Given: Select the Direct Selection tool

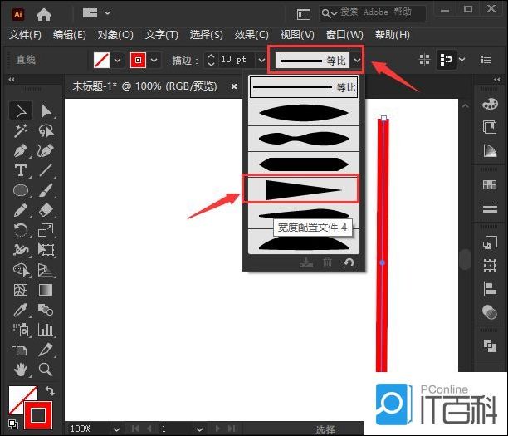Looking at the screenshot, I should coord(46,110).
